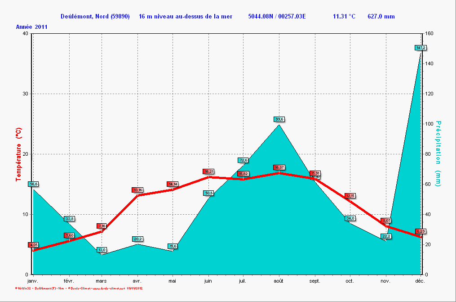Click the 'Température (°C)' axis title

(18, 154)
